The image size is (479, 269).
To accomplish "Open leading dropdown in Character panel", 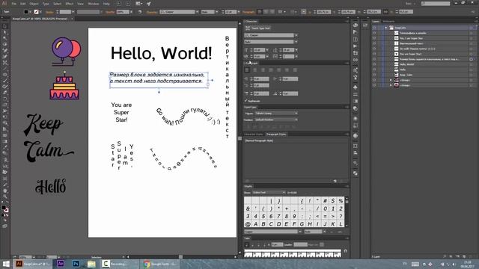I will coord(296,50).
